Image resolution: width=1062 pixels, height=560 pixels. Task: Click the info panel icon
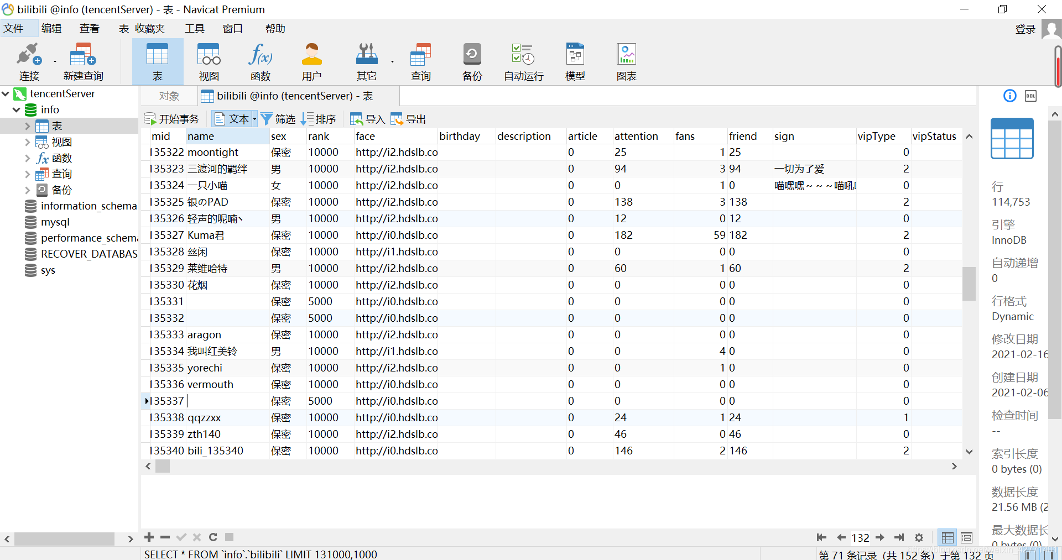[x=1010, y=96]
